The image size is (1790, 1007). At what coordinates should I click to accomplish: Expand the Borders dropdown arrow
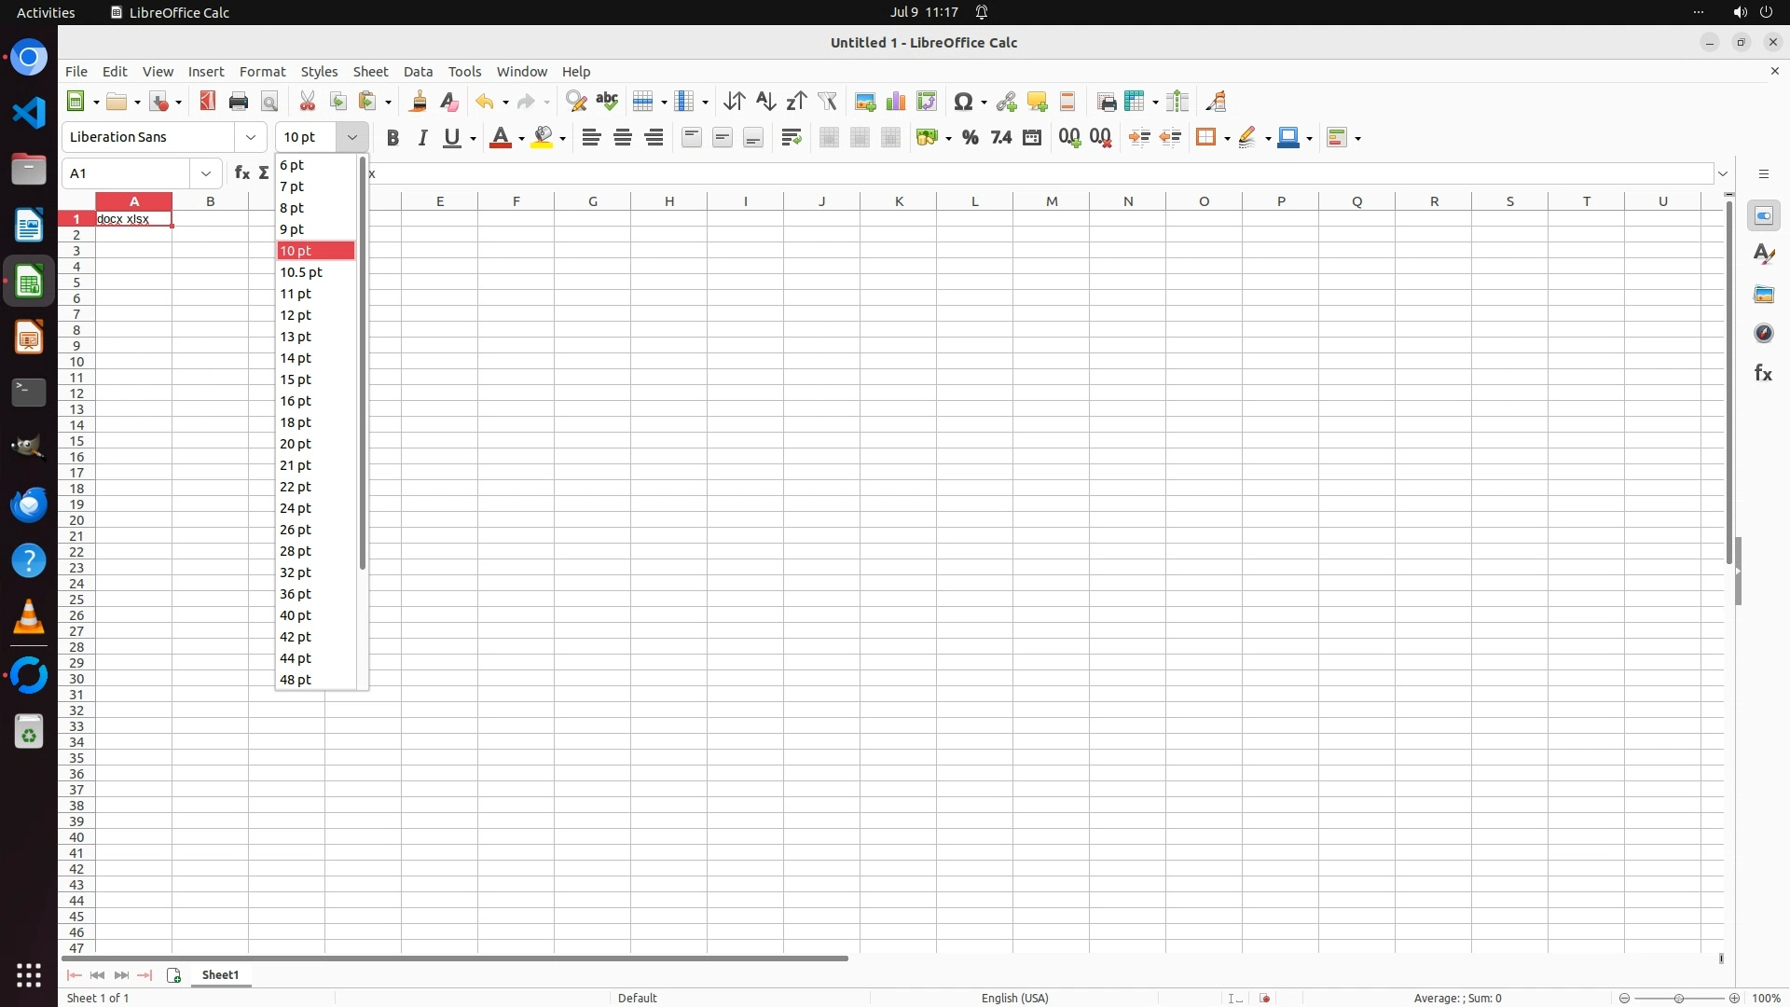click(1228, 138)
